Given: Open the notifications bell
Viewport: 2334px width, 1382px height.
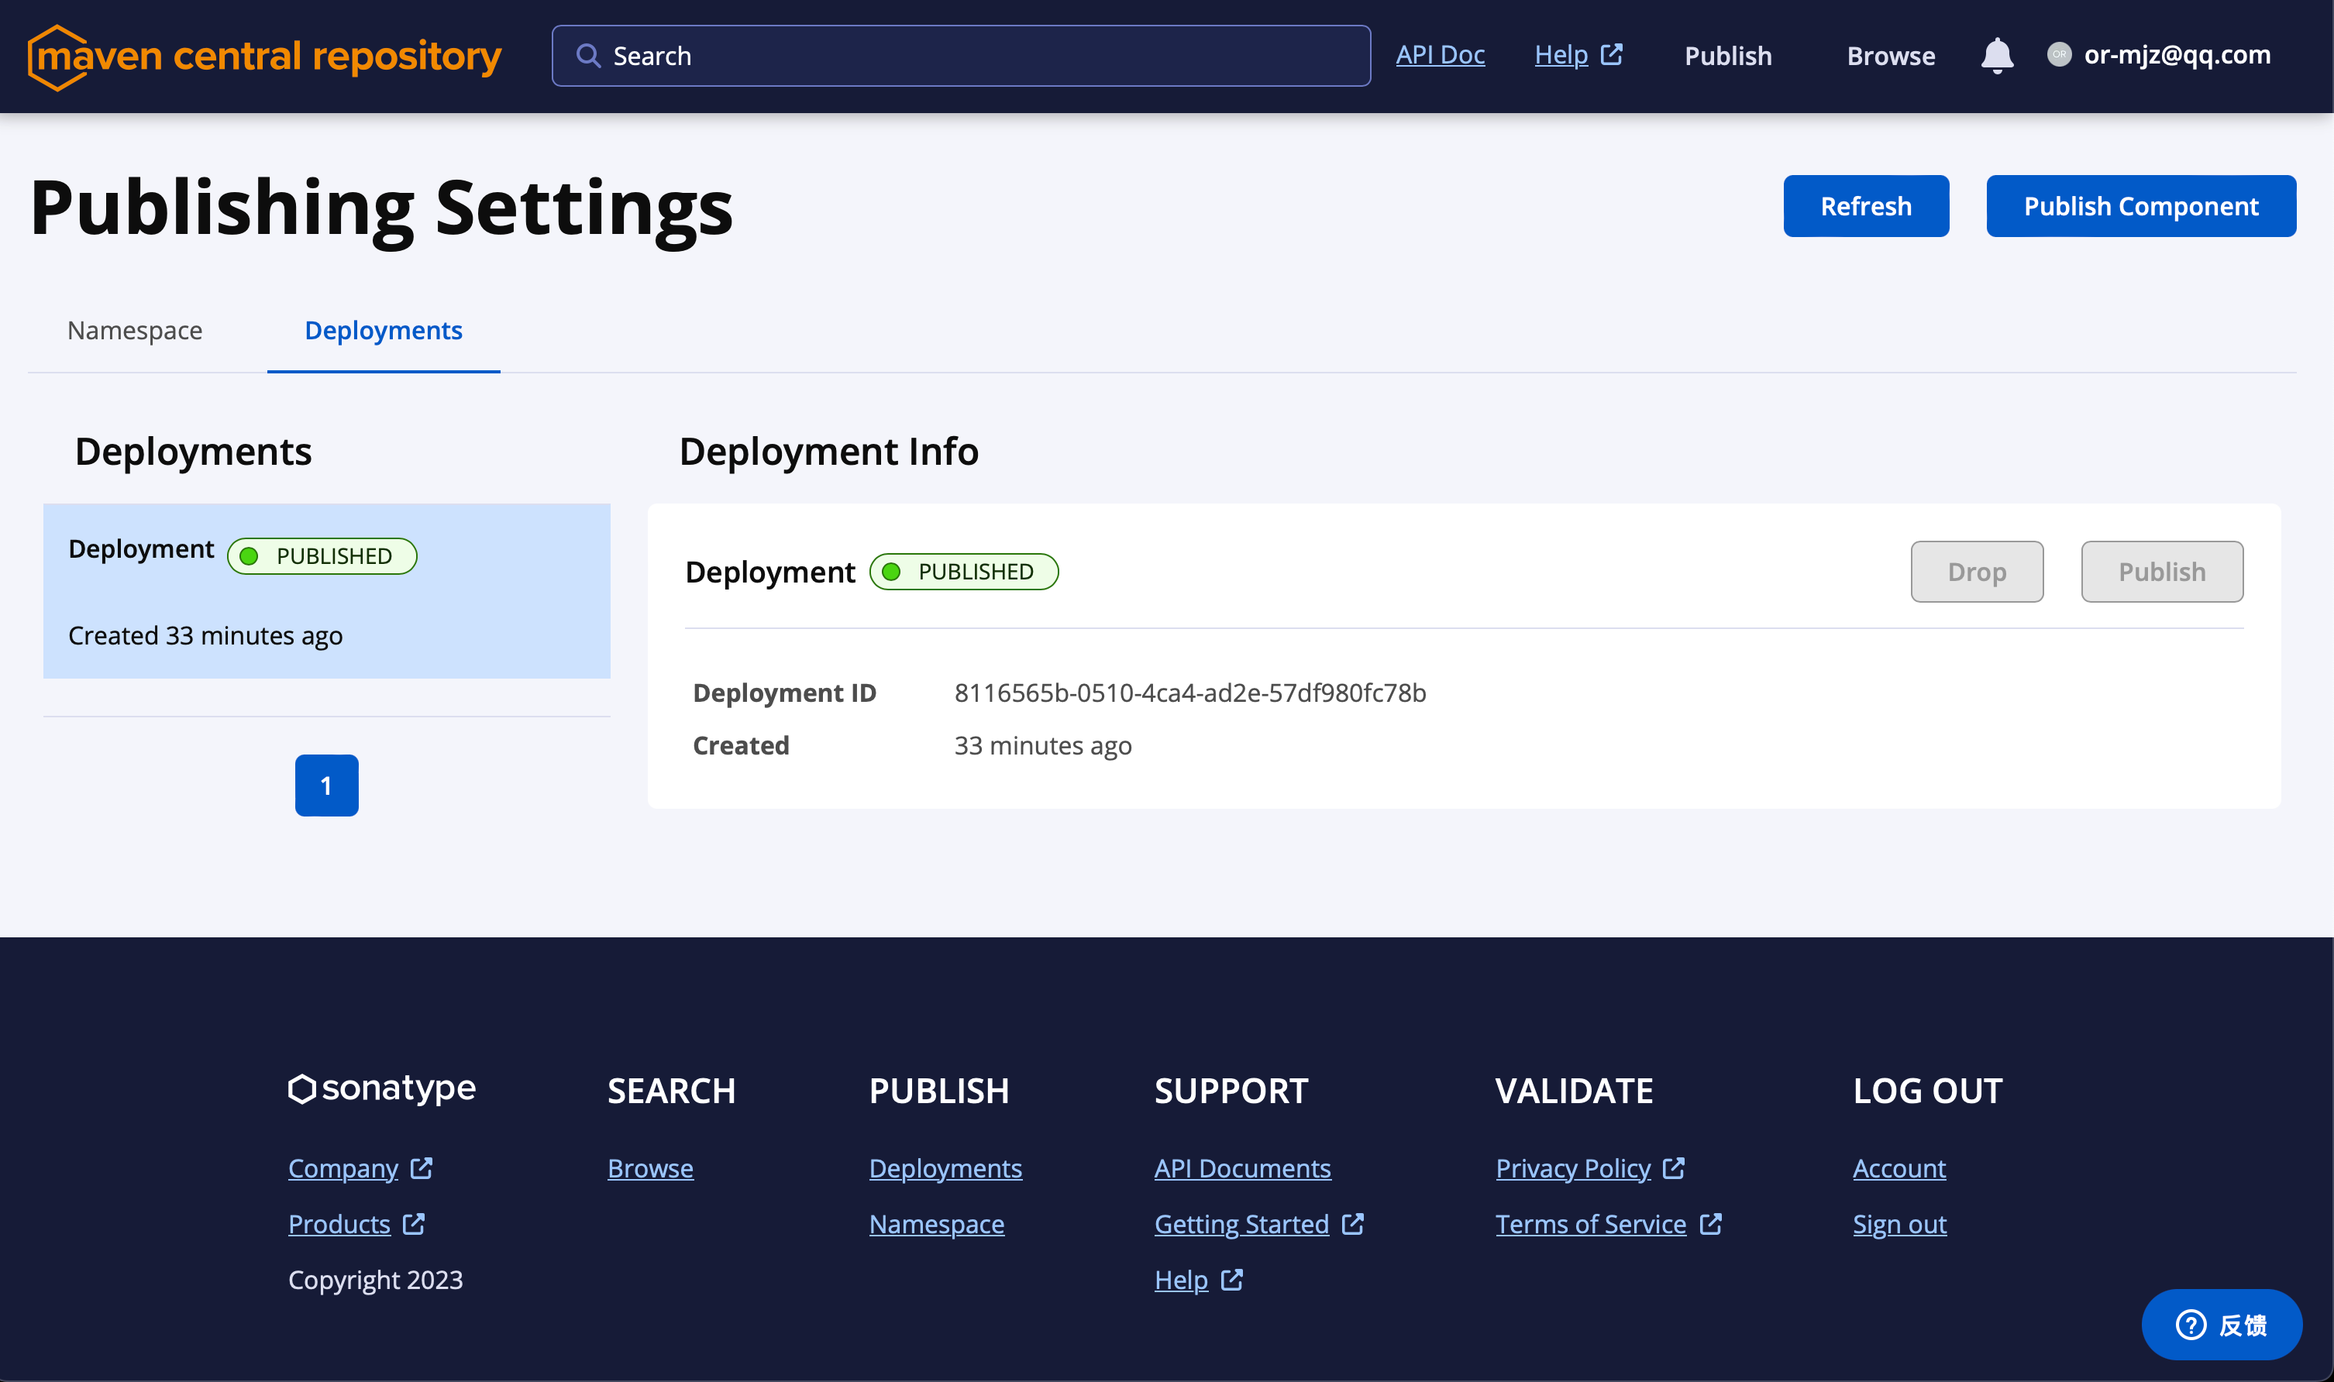Looking at the screenshot, I should [x=1997, y=56].
